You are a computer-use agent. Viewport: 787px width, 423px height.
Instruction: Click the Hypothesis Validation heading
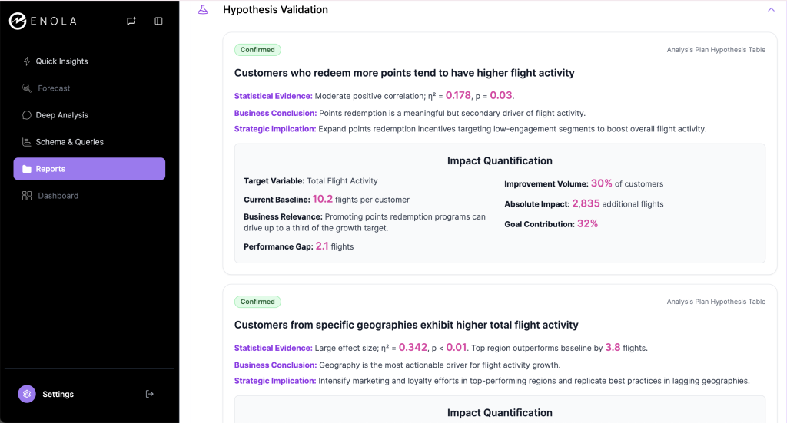coord(275,9)
